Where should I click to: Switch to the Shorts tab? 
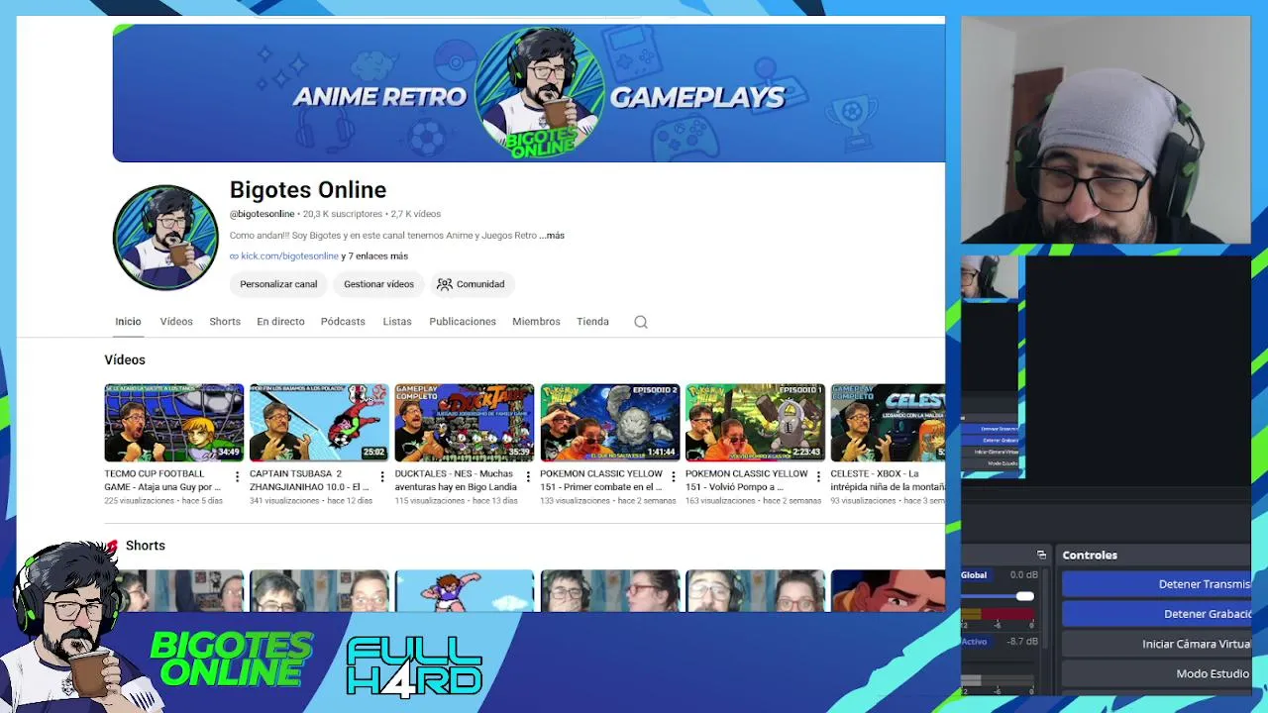(x=225, y=322)
